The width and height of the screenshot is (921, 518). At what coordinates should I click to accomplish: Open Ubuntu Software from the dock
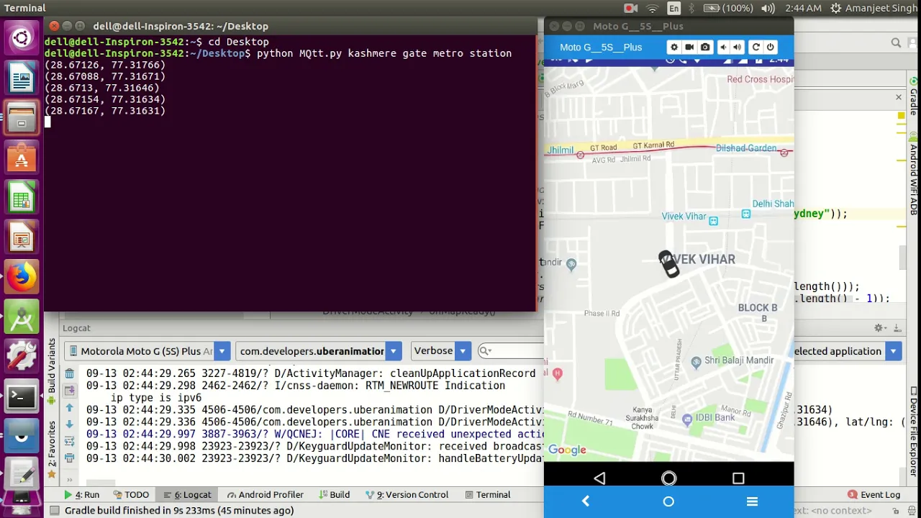point(22,157)
